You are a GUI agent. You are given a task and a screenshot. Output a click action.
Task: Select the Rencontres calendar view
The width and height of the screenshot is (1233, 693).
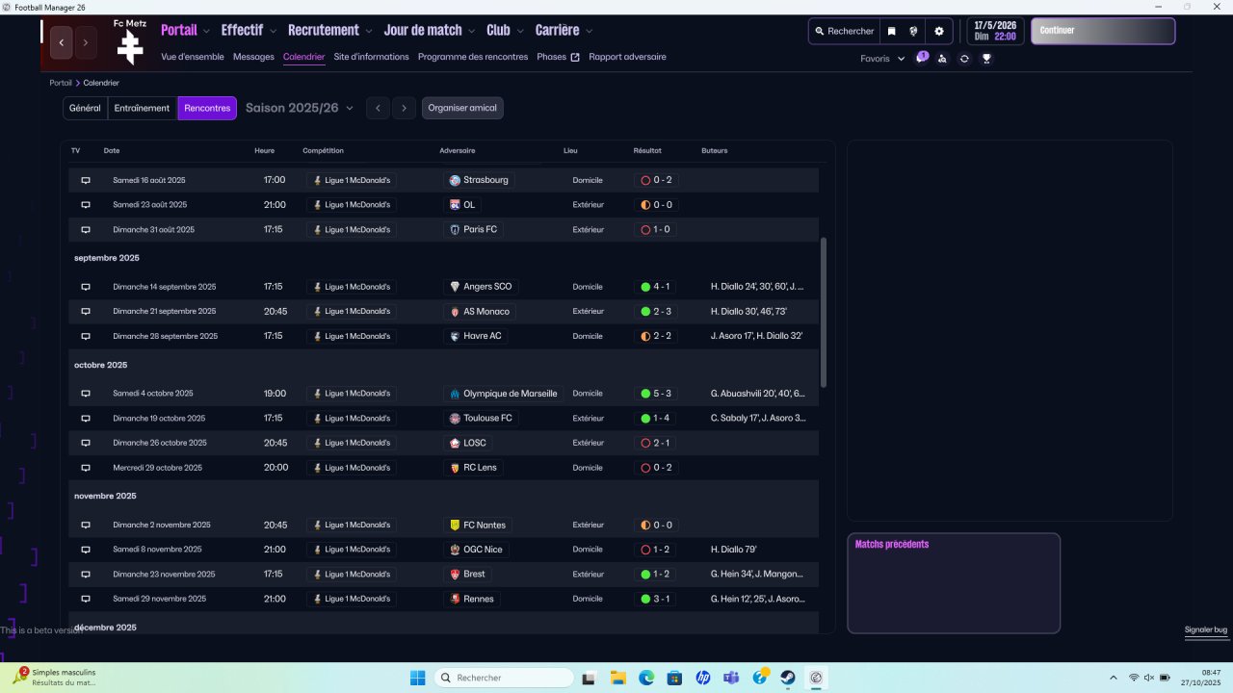207,108
